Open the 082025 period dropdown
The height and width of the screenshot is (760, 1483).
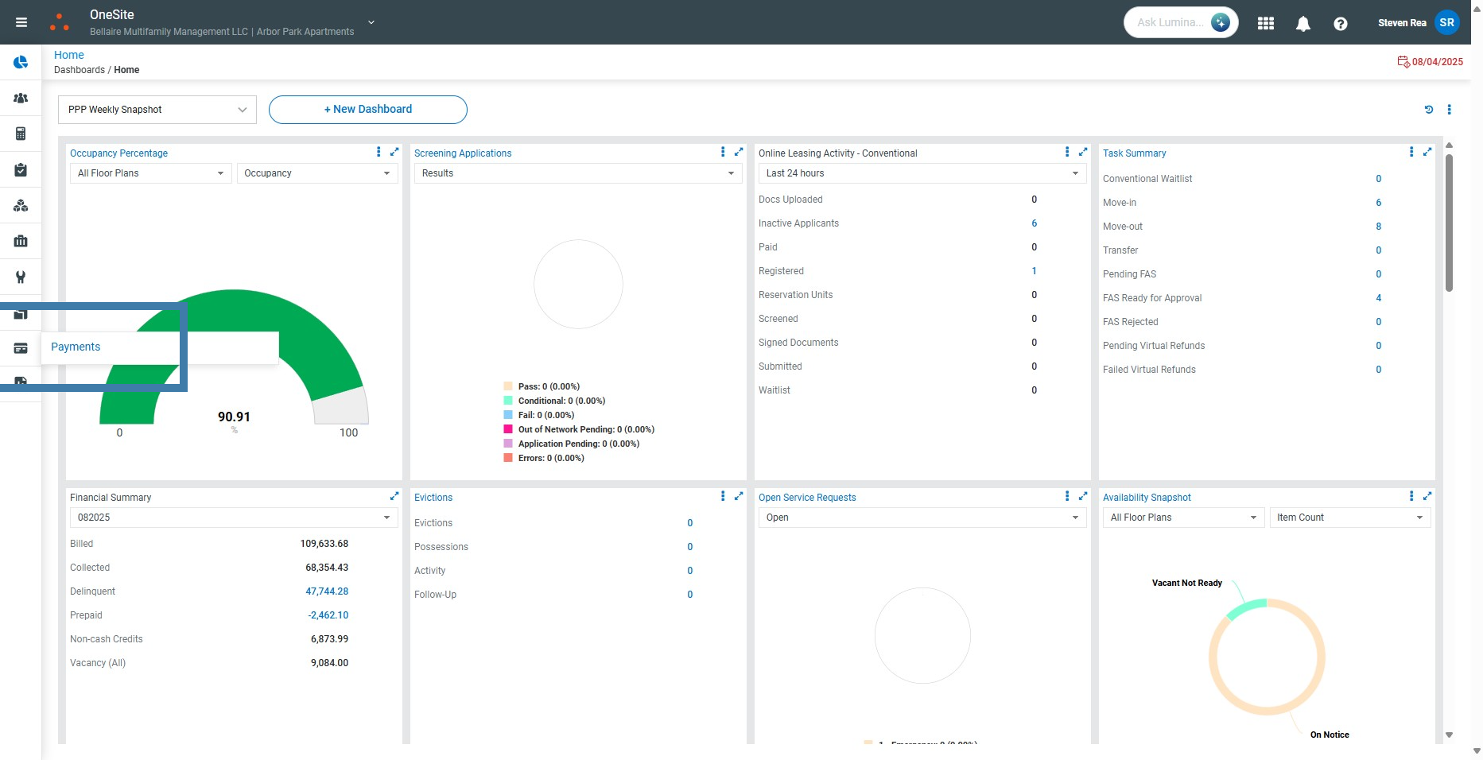(234, 518)
